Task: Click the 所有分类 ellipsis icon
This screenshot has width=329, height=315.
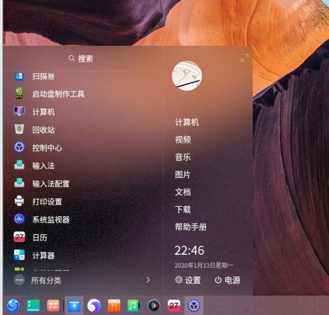Action: 20,280
